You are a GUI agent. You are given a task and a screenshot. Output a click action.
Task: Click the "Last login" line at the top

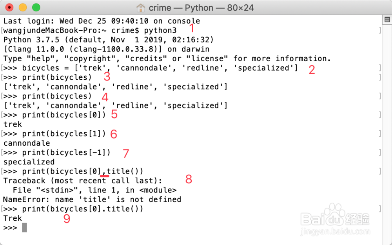point(102,21)
